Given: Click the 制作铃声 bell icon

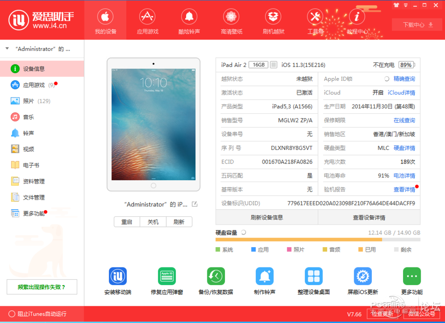Looking at the screenshot, I should pos(265,276).
